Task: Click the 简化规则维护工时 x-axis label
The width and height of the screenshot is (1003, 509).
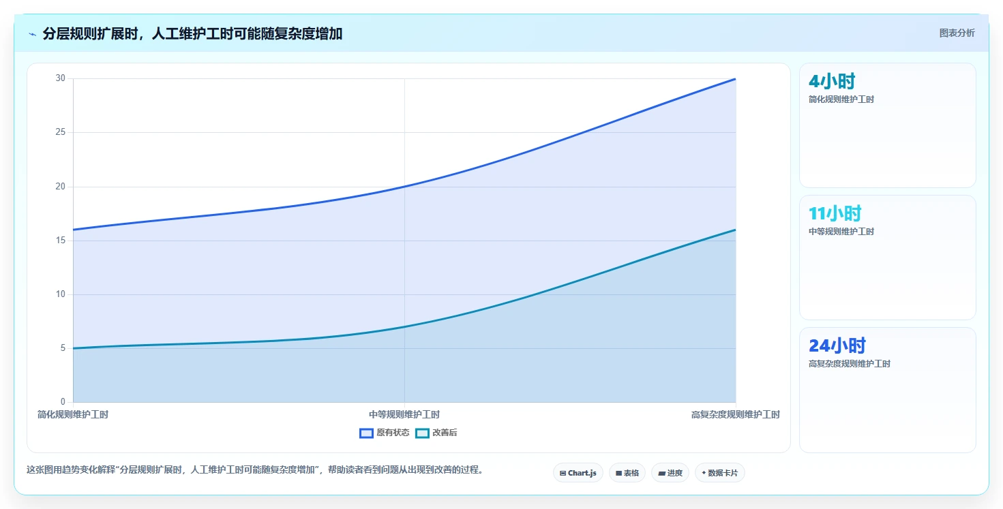Action: click(x=73, y=414)
